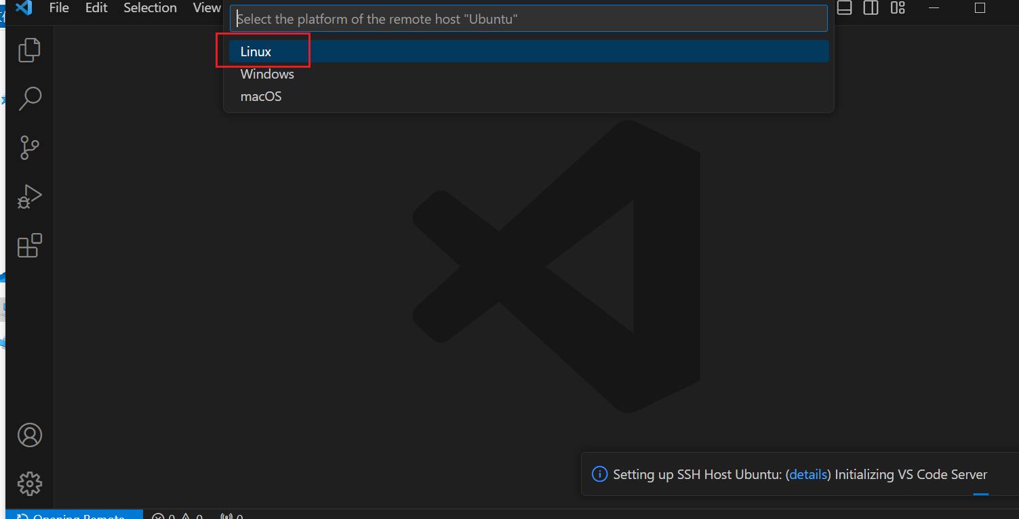Click the errors and warnings status item
Viewport: 1019px width, 519px height.
(178, 515)
